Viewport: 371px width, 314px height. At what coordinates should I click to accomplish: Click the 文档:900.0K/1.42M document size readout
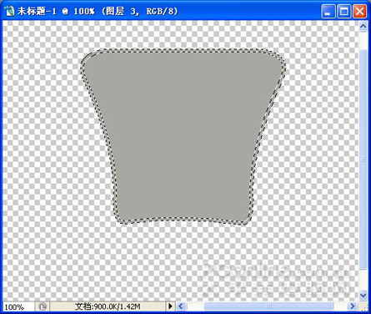(108, 306)
